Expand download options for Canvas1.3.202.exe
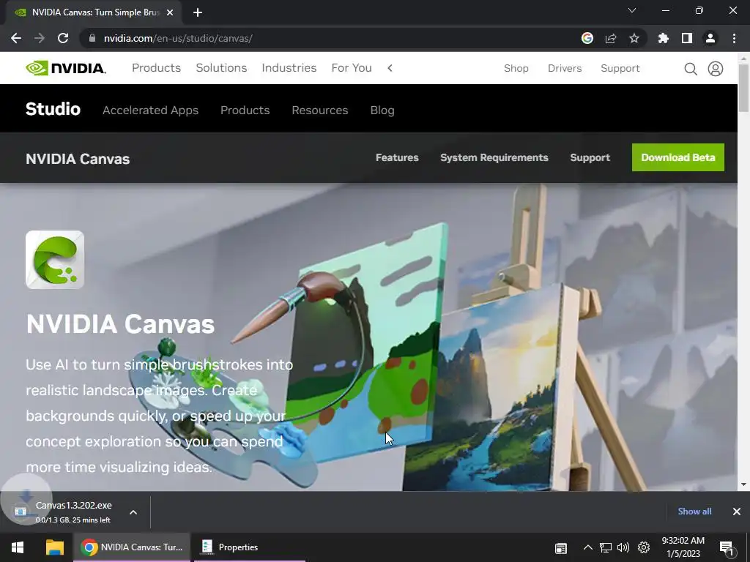This screenshot has width=750, height=562. click(133, 512)
